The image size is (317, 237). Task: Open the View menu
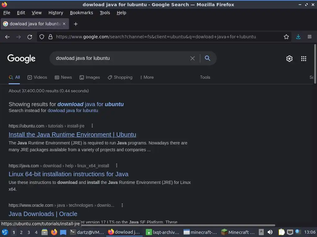37,13
